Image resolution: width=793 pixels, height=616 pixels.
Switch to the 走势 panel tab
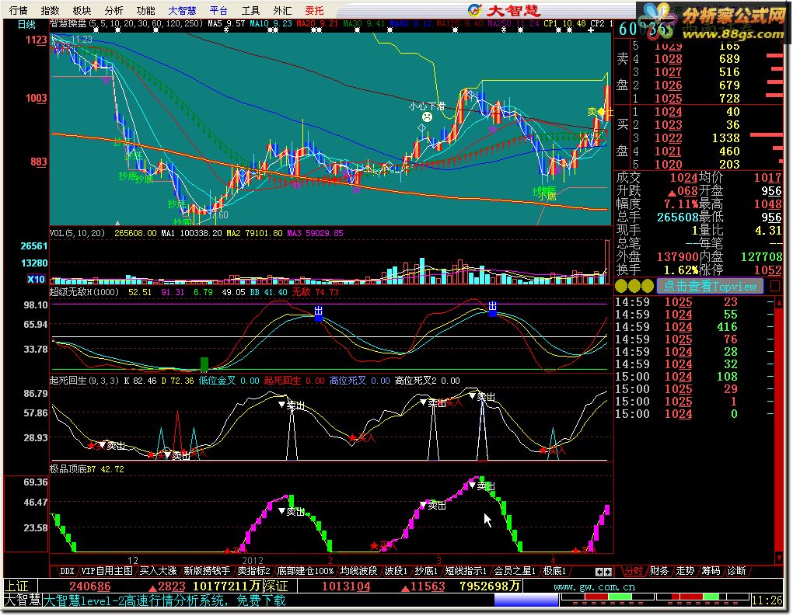click(x=685, y=571)
